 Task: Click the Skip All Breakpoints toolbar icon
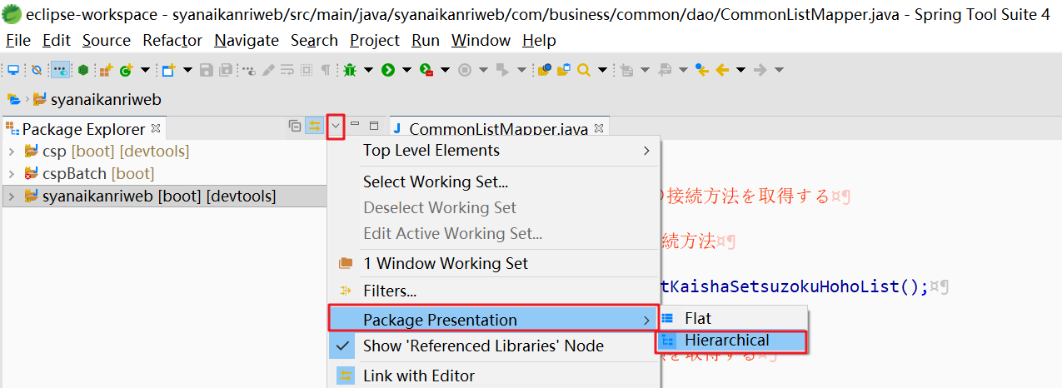(37, 70)
